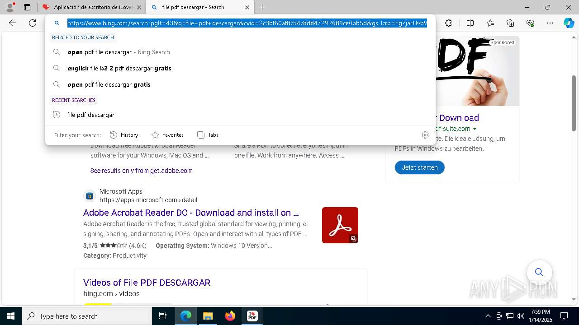Viewport: 579px width, 325px height.
Task: Open the Edge profile avatar
Action: (x=10, y=7)
